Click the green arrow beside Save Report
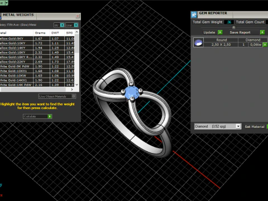This screenshot has height=201, width=268. pyautogui.click(x=262, y=32)
